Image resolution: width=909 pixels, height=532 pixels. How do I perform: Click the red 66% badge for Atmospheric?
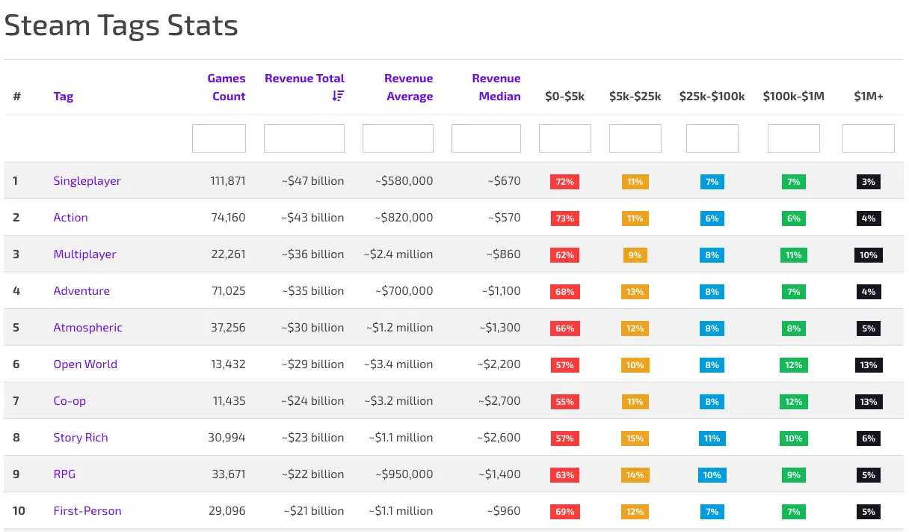[x=565, y=328]
